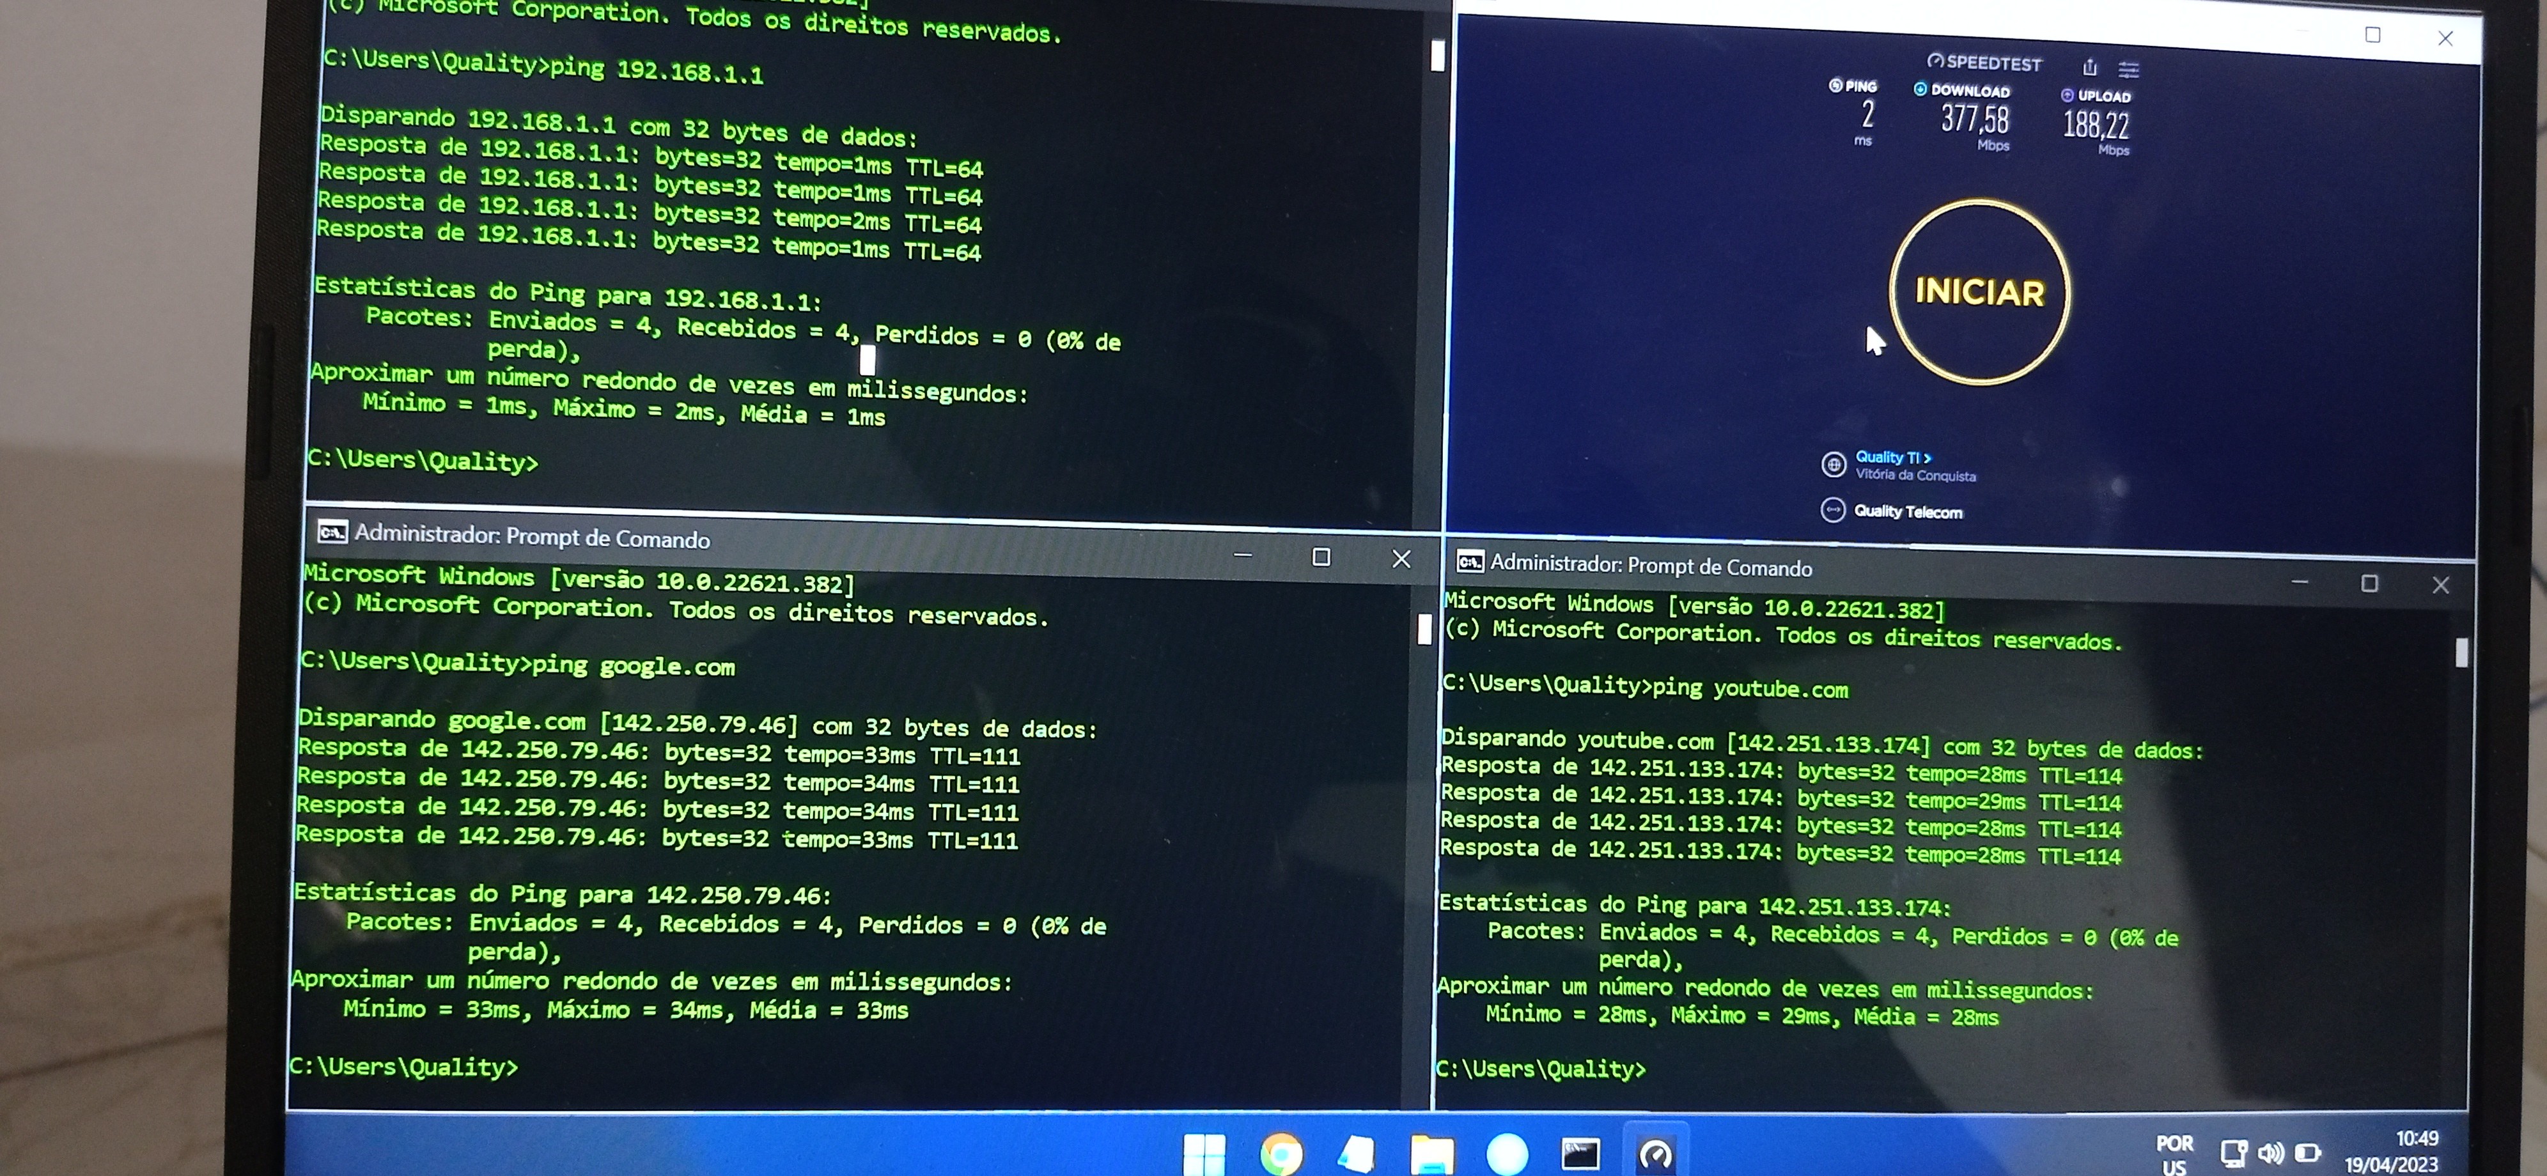This screenshot has width=2547, height=1176.
Task: Maximize the google.com ping command window
Action: (1321, 557)
